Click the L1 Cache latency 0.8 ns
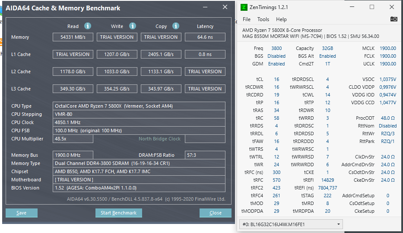The width and height of the screenshot is (403, 233). (x=205, y=54)
